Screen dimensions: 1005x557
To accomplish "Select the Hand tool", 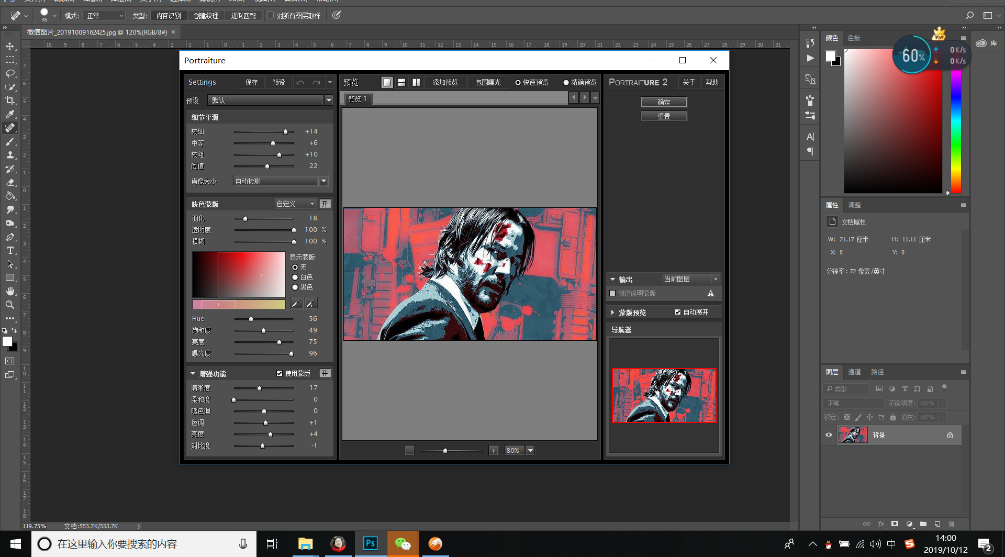I will 10,291.
